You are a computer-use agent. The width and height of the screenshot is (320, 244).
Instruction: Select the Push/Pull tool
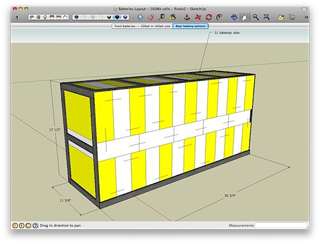click(187, 17)
